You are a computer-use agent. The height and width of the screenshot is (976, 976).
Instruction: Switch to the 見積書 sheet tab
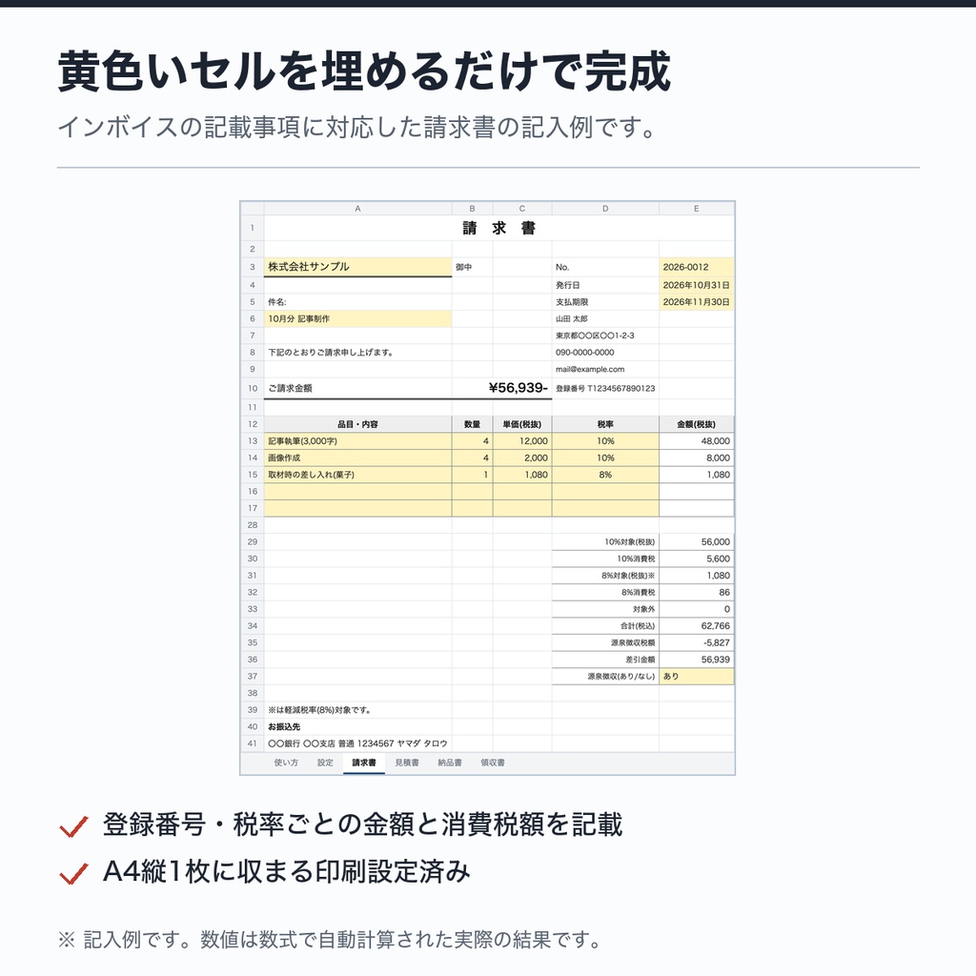pyautogui.click(x=406, y=762)
